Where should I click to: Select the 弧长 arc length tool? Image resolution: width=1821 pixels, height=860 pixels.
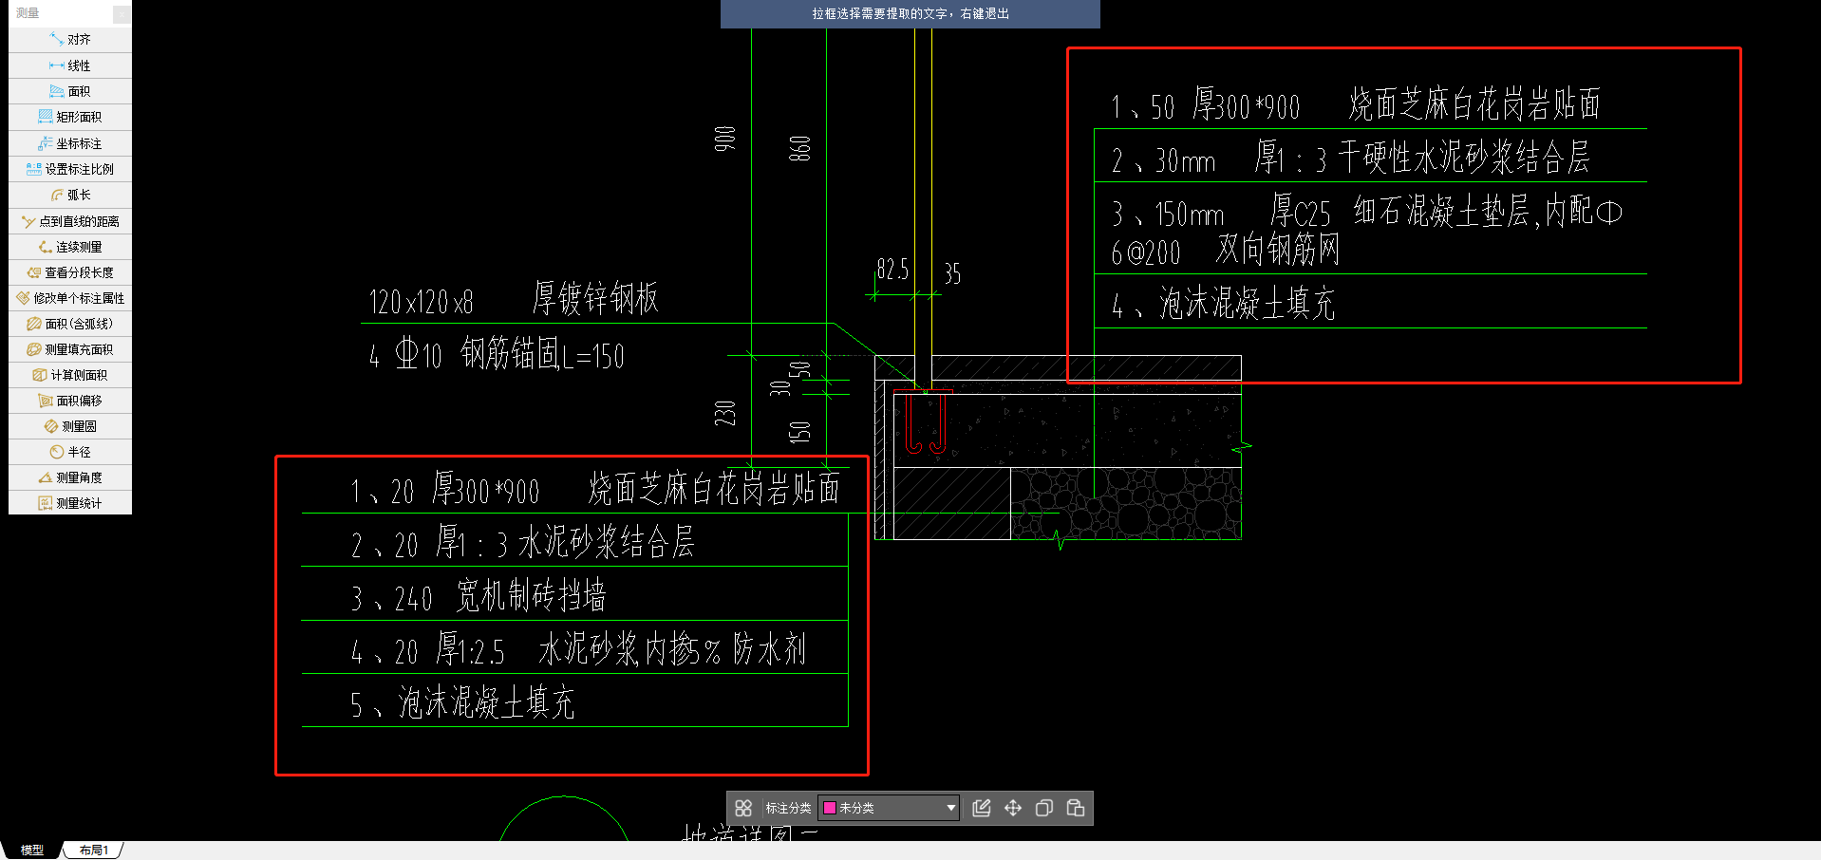pos(70,195)
